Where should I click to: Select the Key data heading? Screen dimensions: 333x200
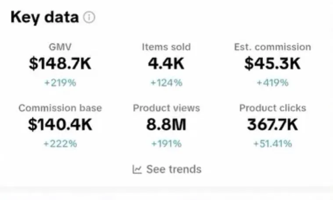[x=45, y=18]
